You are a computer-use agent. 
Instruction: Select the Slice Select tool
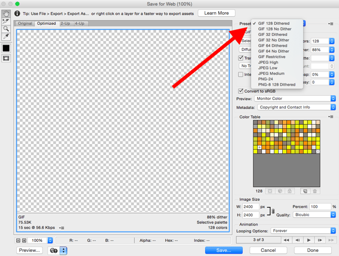pos(6,21)
